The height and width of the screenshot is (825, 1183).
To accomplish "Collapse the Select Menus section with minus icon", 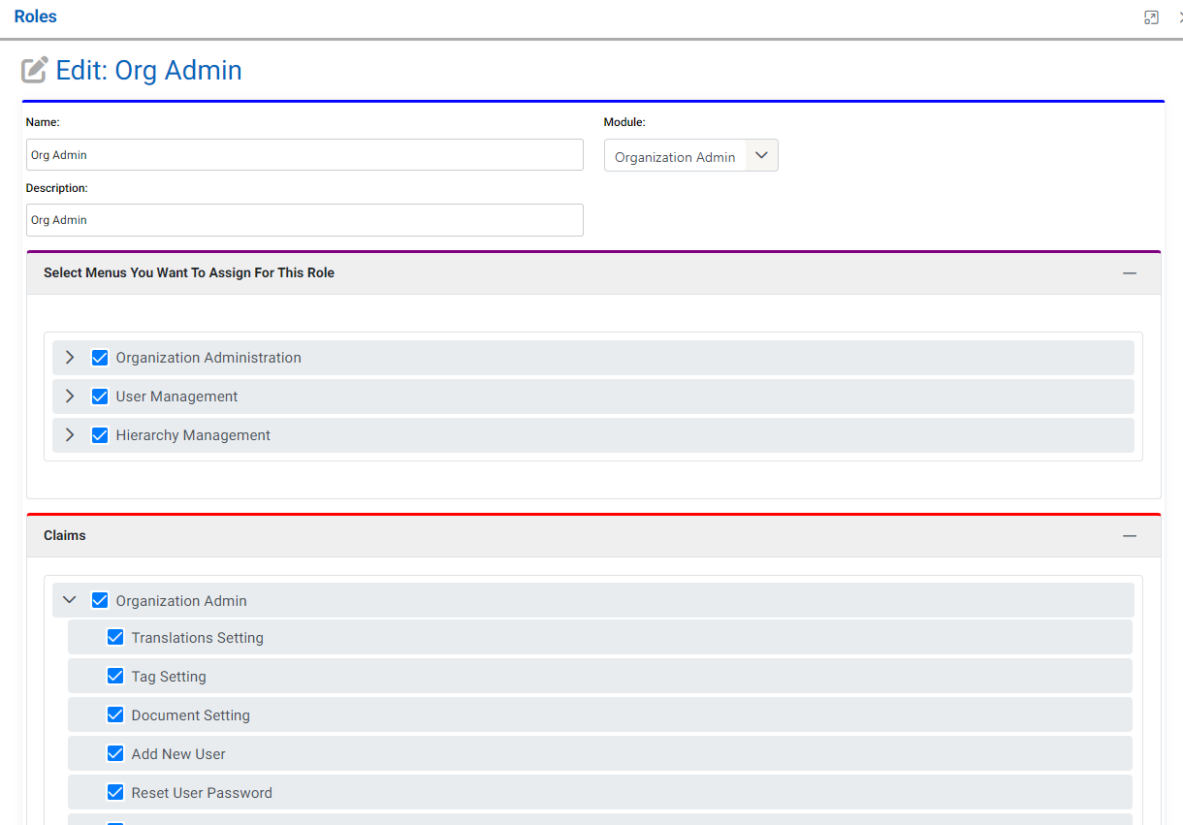I will pos(1129,273).
